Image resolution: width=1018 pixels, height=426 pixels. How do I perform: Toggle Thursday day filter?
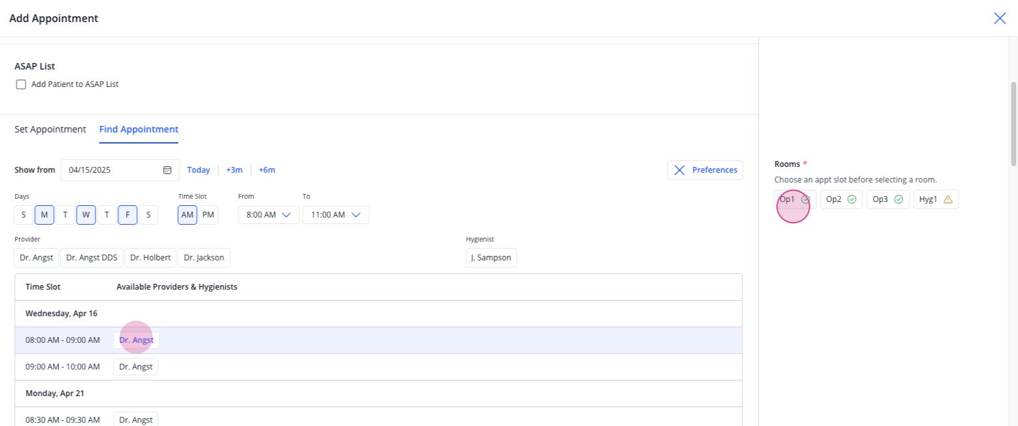click(107, 215)
